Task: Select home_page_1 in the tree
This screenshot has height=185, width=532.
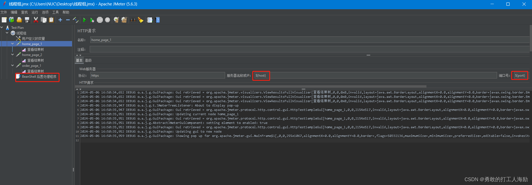Action: pyautogui.click(x=32, y=44)
